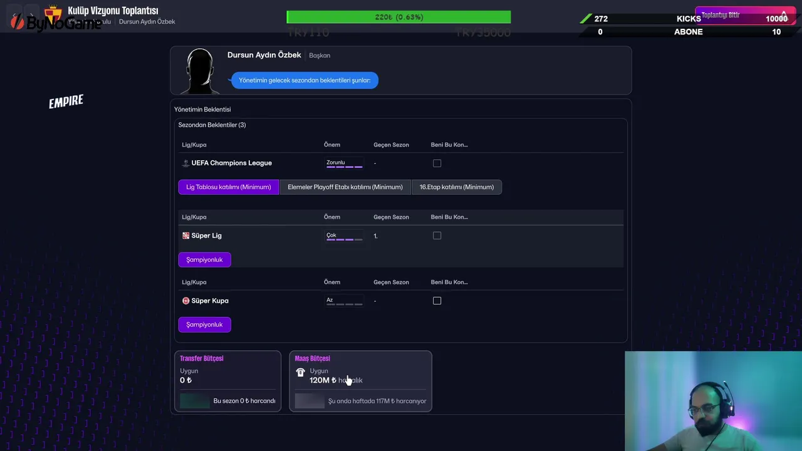Viewport: 802px width, 451px height.
Task: Click the Transfer Bütçesi card
Action: tap(228, 381)
